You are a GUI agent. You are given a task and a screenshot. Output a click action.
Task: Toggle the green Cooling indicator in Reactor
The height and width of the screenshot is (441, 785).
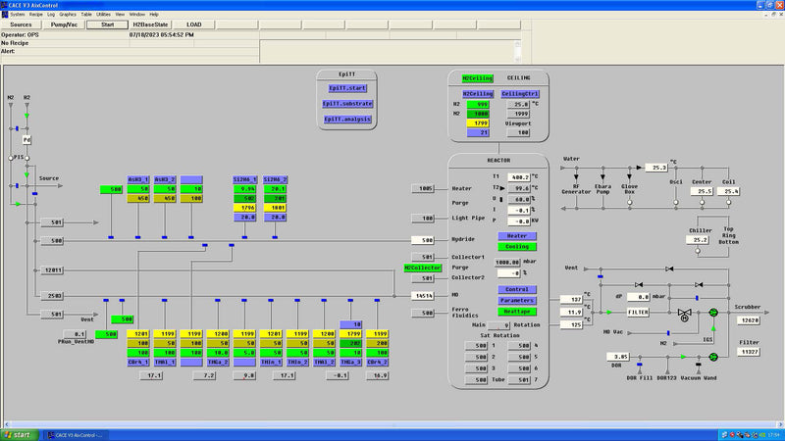(516, 247)
